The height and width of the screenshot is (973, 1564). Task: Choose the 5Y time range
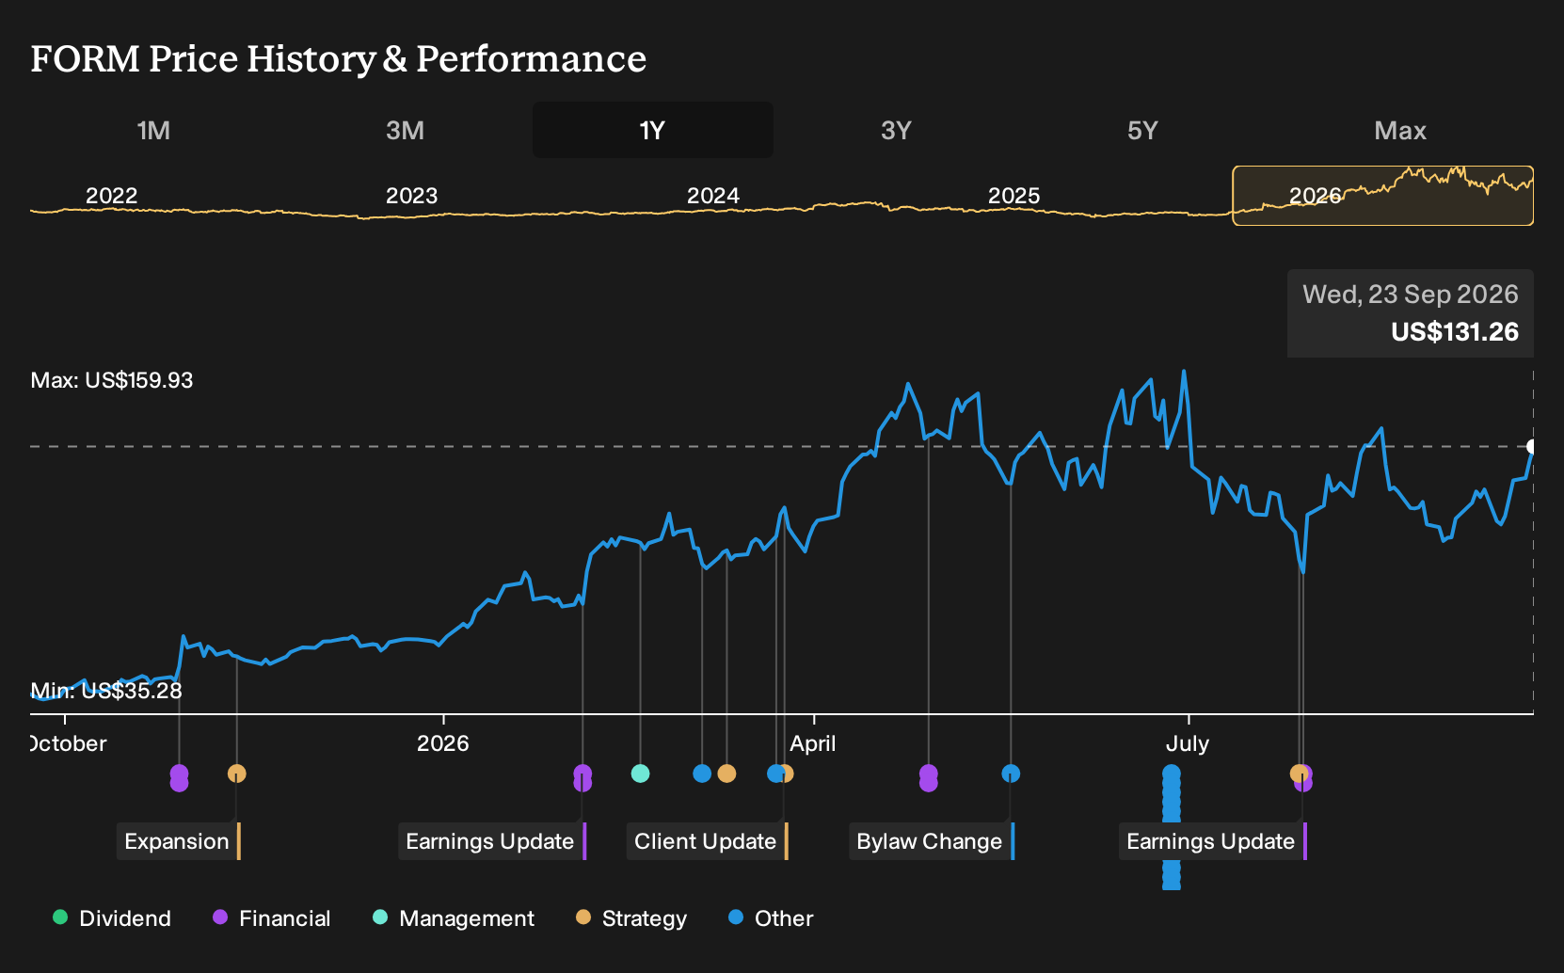tap(1142, 130)
